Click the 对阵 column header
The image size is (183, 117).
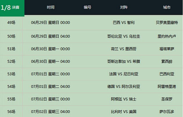coord(124,7)
